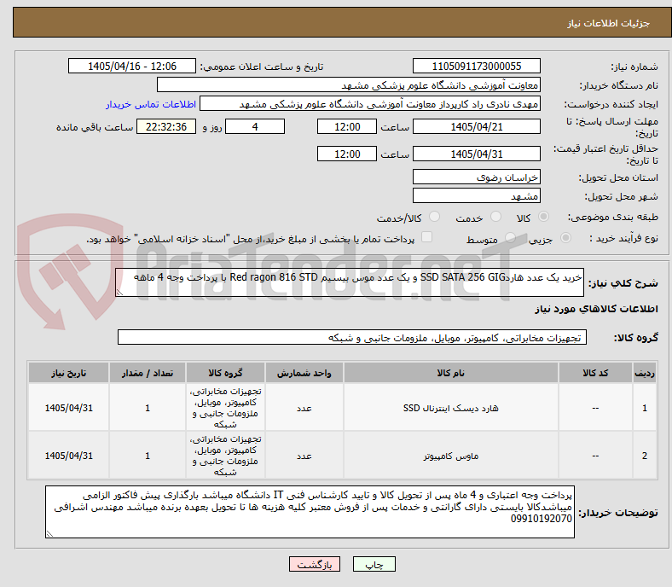Screen dimensions: 672x587
Task: Select the هارد دیسک اینترنال SSD row
Action: click(x=342, y=408)
